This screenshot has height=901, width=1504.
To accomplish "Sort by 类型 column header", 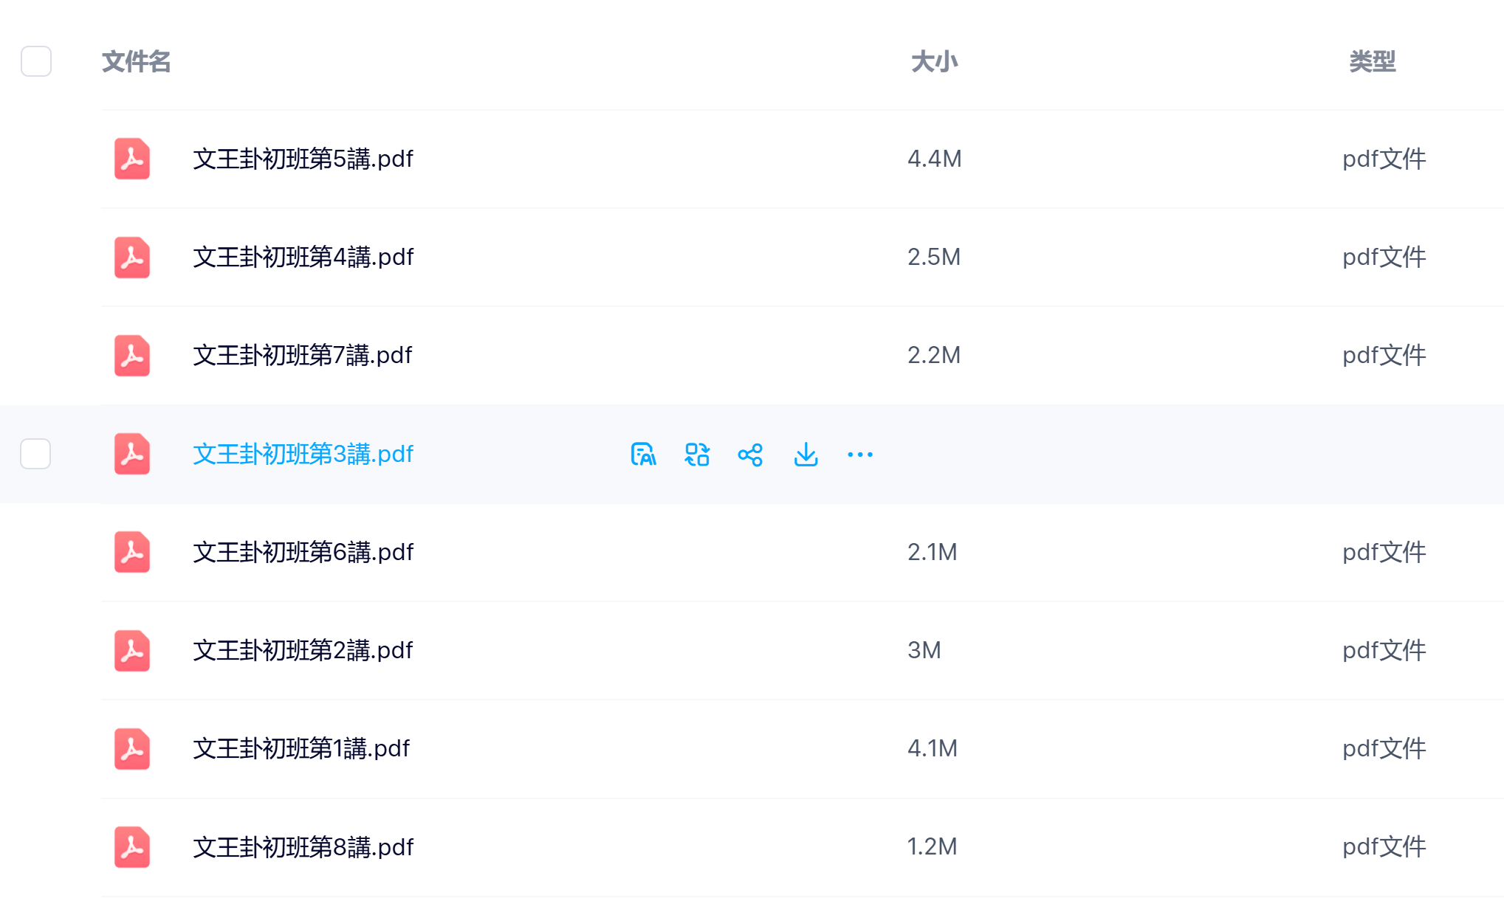I will (1372, 61).
